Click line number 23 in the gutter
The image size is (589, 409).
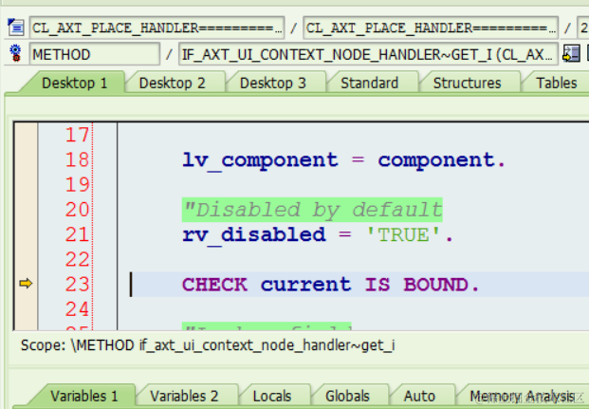(78, 284)
